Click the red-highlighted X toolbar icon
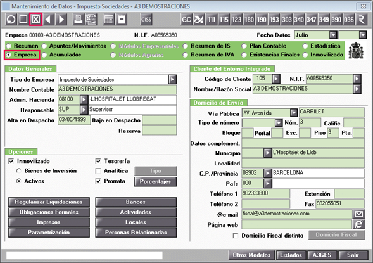Image resolution: width=373 pixels, height=263 pixels. tap(36, 20)
